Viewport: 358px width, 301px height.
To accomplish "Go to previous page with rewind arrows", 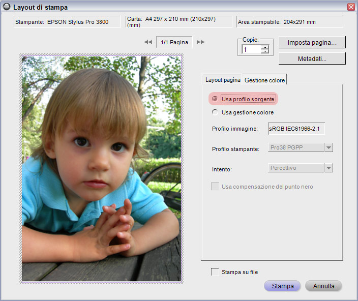I will tap(148, 42).
